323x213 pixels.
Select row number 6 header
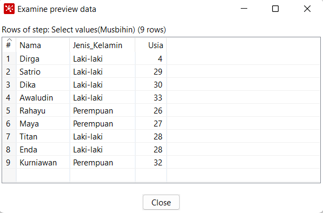(x=9, y=124)
